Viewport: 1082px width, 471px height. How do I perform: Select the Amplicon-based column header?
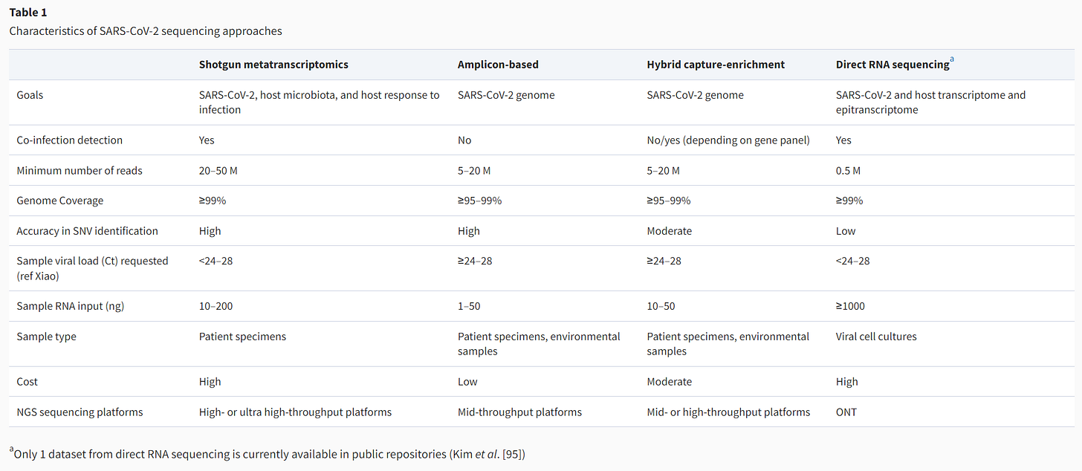point(498,65)
